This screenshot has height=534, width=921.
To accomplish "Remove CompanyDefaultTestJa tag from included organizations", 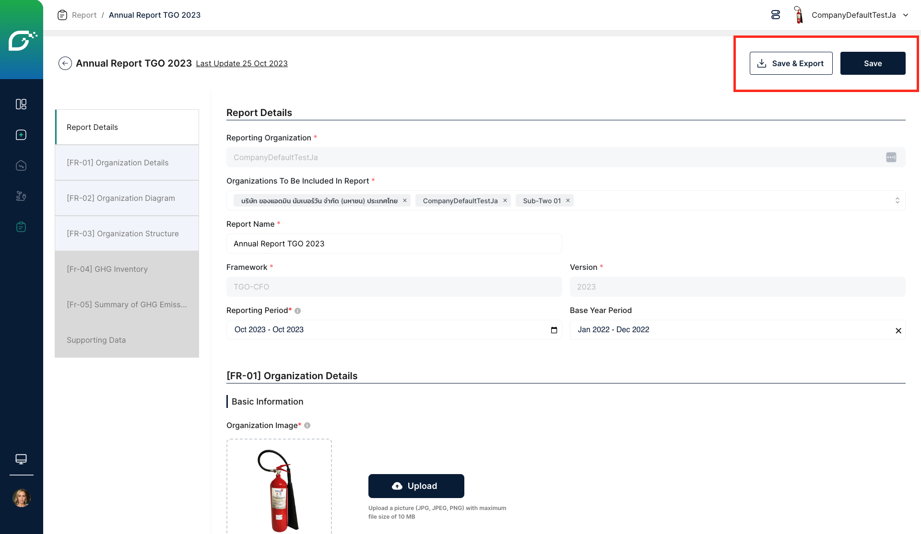I will click(505, 200).
